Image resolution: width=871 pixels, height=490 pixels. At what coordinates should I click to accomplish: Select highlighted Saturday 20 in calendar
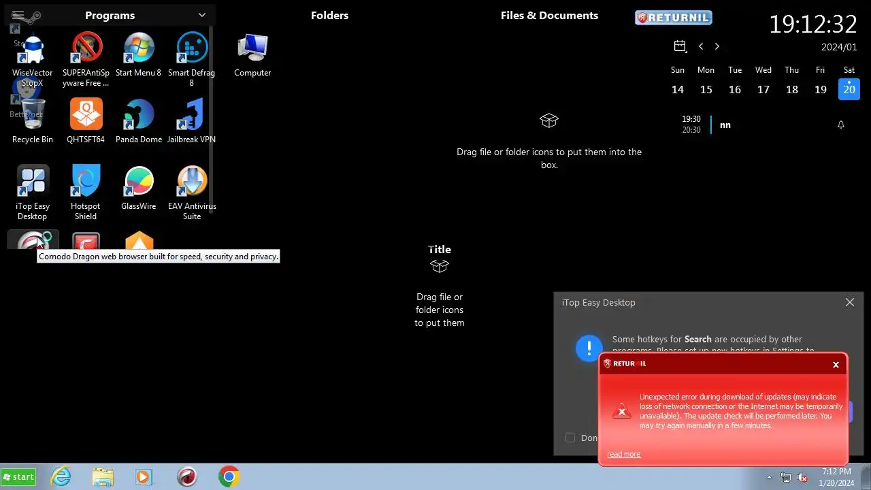(x=849, y=89)
